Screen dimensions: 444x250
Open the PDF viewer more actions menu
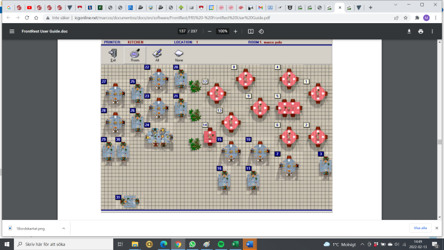432,31
